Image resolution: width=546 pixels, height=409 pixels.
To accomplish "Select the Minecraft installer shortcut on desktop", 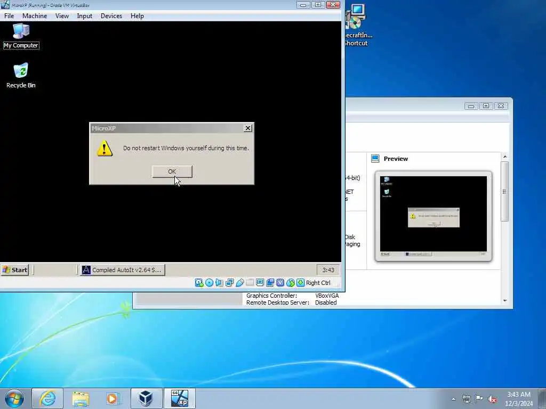I will click(358, 25).
